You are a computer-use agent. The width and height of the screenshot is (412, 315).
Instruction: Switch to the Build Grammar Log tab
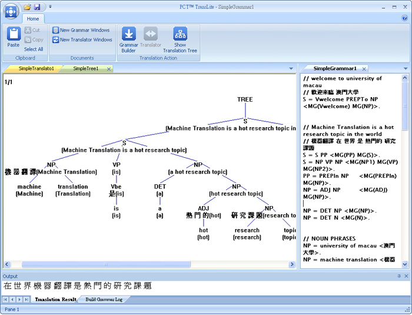point(104,299)
